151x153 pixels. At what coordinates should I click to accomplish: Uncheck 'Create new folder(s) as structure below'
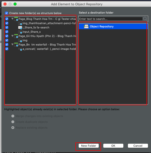(7, 13)
